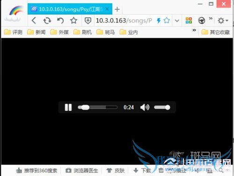Screen dimensions: 234x176
Task: Click the address bar URL field
Action: (x=124, y=21)
